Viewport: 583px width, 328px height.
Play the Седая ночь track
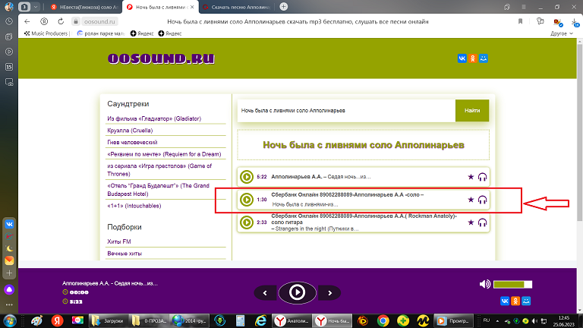[247, 177]
